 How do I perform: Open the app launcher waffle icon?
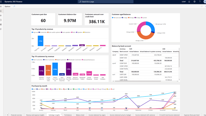click(1, 2)
